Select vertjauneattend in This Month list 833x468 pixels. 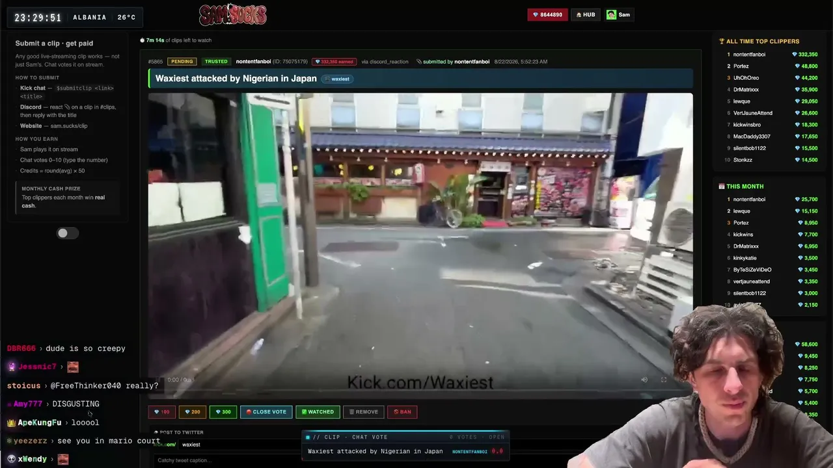coord(751,281)
